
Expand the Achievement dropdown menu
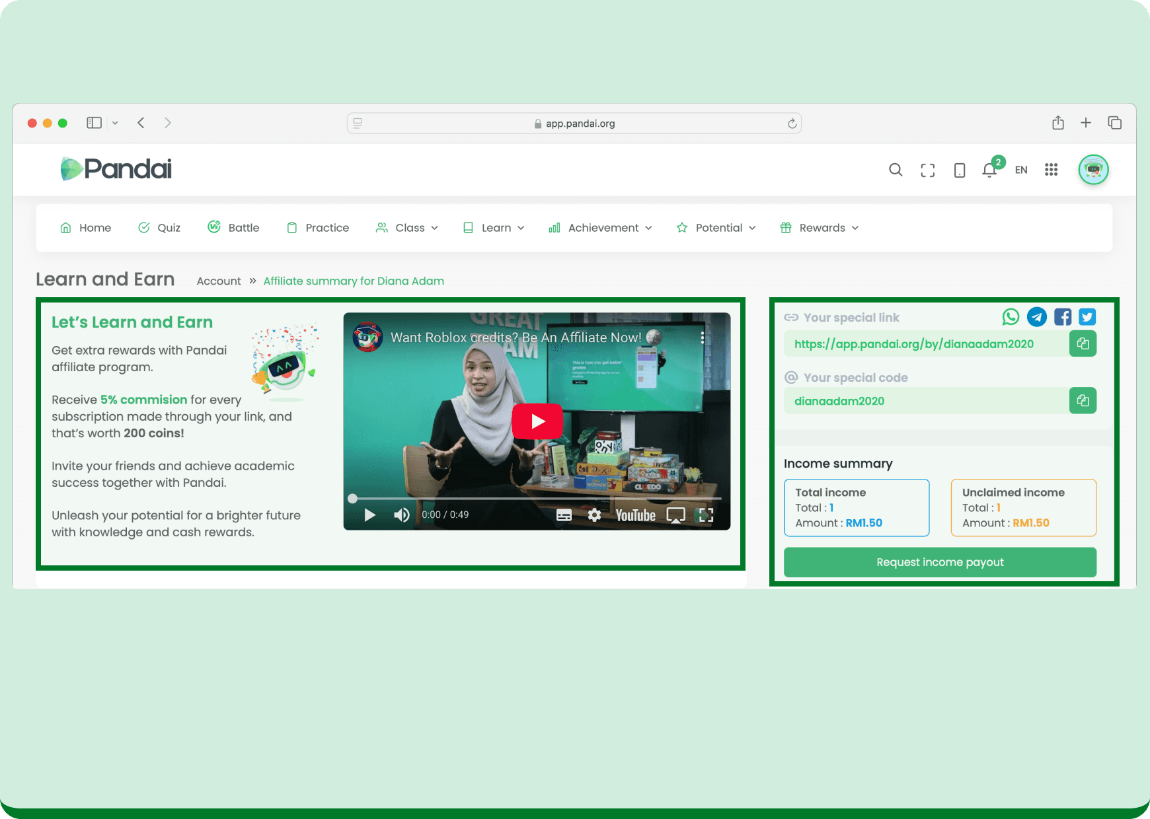click(x=600, y=228)
